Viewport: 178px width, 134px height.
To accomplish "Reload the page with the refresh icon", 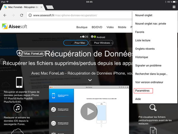I will 22,15.
